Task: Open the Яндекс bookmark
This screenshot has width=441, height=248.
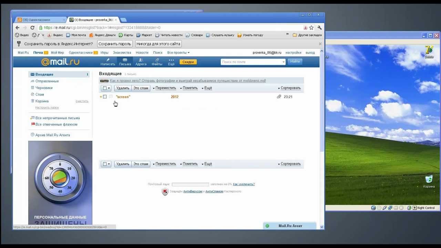Action: tap(55, 35)
